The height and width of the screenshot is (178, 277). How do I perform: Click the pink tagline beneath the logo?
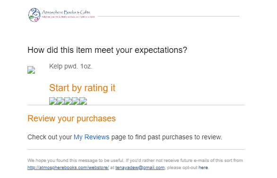[68, 17]
